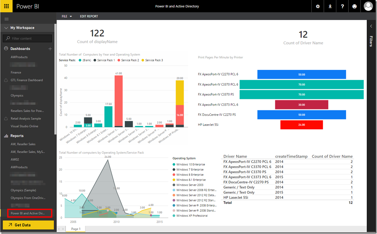This screenshot has width=377, height=234.
Task: Open the Olympics (Sample) report
Action: coord(23,190)
